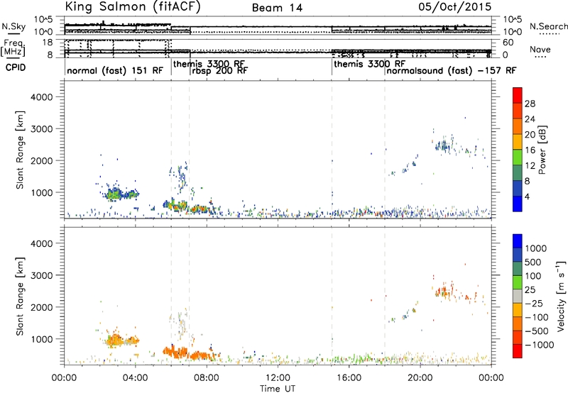Pick the light green segment of Power color bar
This screenshot has height=393, width=568.
(518, 157)
